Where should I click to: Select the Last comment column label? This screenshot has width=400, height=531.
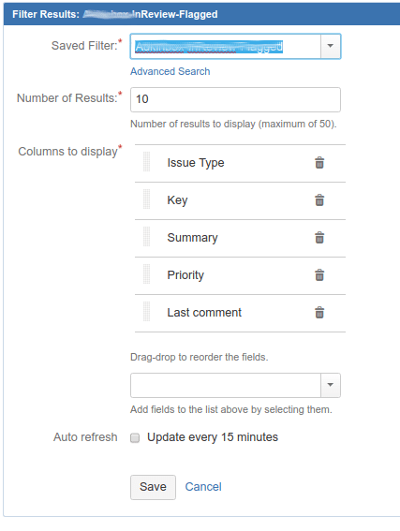[204, 313]
